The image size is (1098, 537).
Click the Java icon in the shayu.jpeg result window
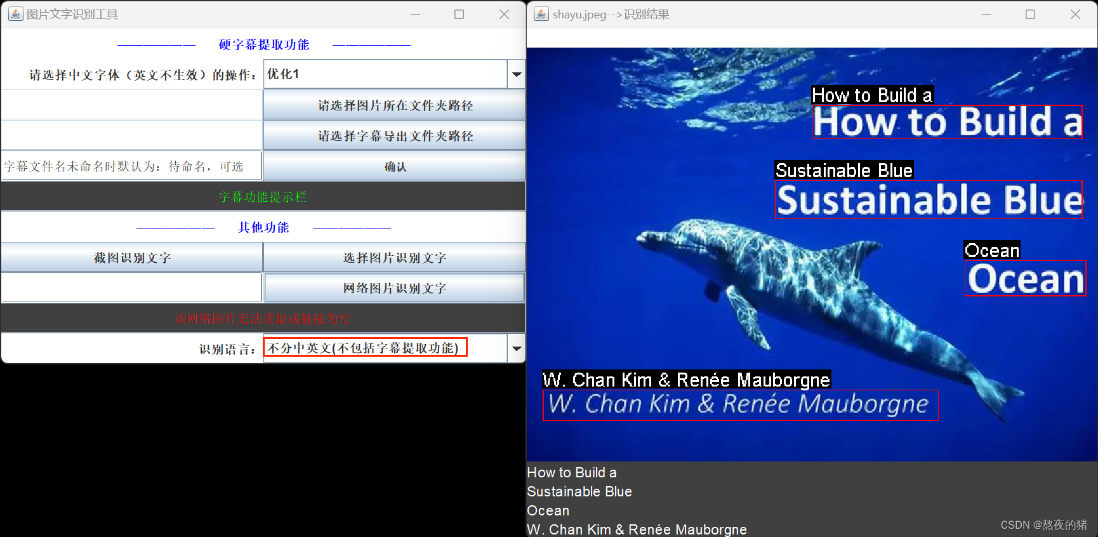coord(541,14)
